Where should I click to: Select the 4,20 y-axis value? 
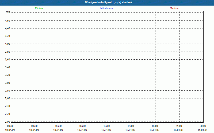[x=7, y=36]
